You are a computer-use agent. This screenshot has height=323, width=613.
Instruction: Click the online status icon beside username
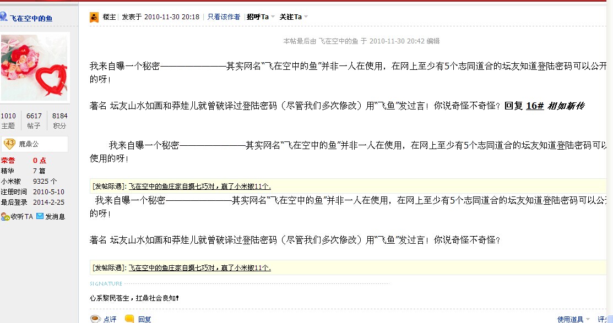click(x=4, y=18)
